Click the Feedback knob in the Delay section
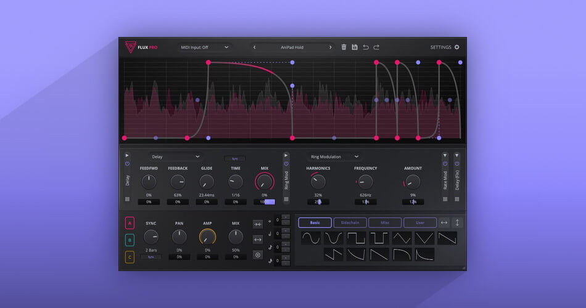This screenshot has width=586, height=308. [178, 182]
